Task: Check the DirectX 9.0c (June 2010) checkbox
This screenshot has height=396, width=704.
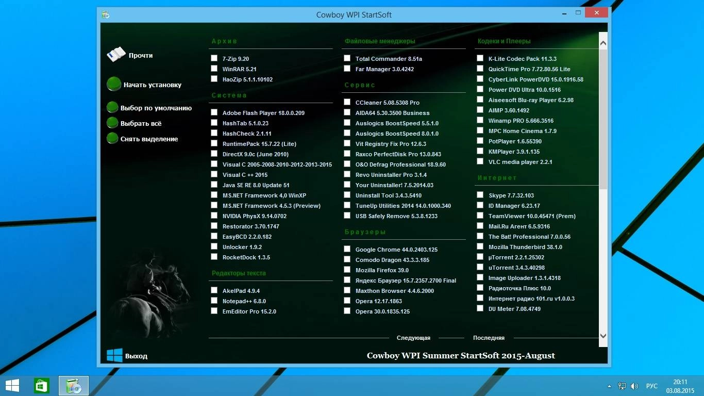Action: 214,154
